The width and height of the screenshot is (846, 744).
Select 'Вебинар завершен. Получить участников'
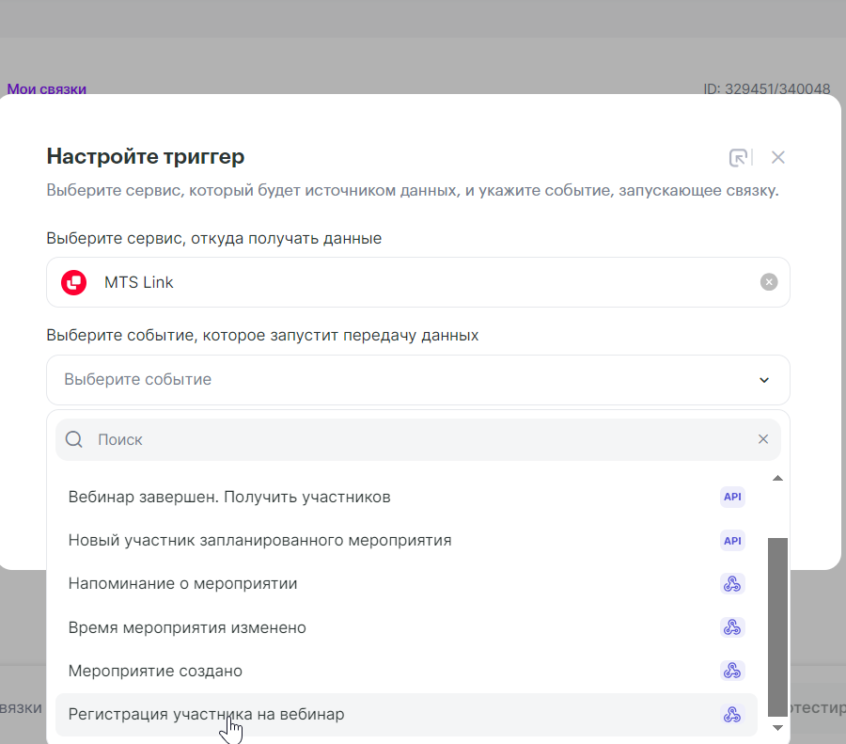(x=406, y=497)
